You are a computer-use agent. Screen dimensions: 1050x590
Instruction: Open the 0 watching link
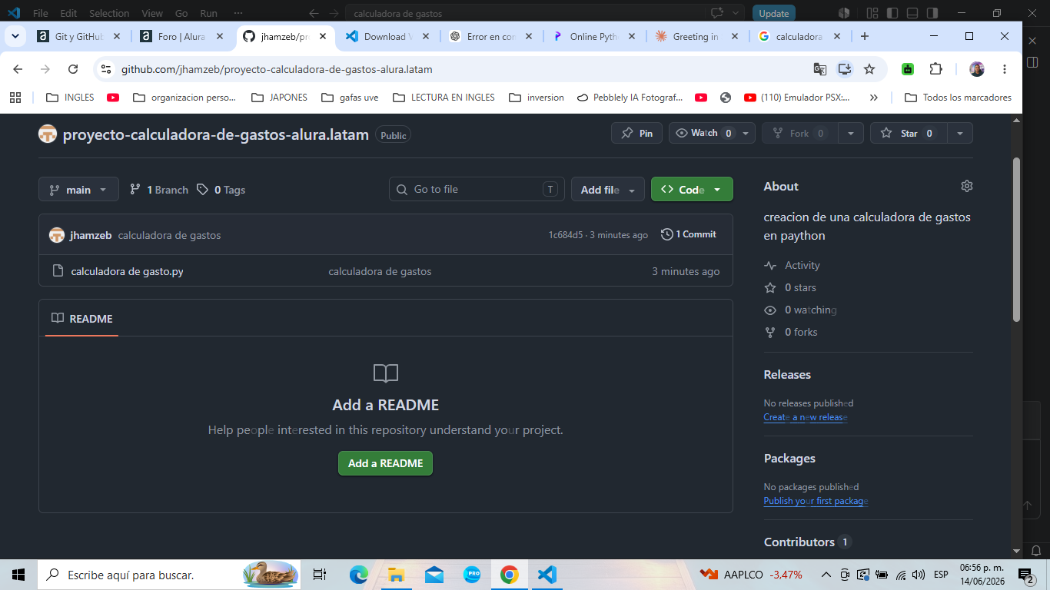point(800,310)
